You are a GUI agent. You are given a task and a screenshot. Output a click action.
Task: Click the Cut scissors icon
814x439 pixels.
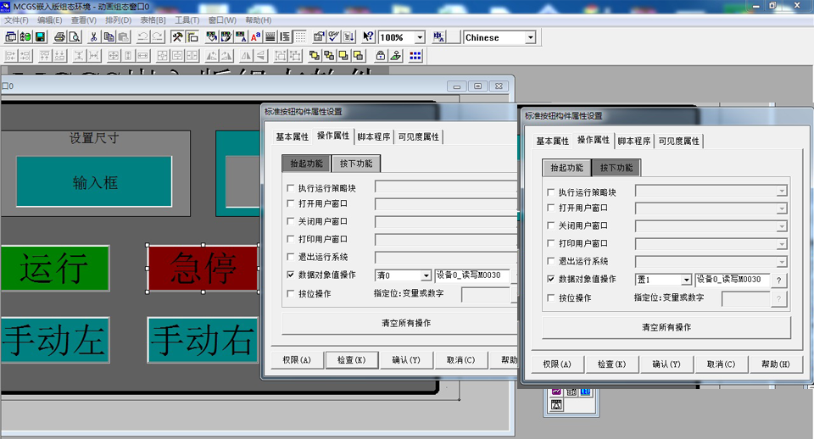93,37
